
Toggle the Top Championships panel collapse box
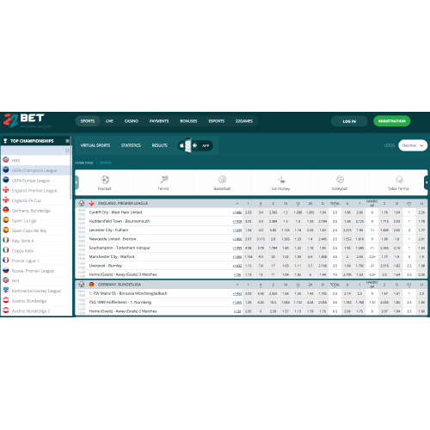pos(67,141)
